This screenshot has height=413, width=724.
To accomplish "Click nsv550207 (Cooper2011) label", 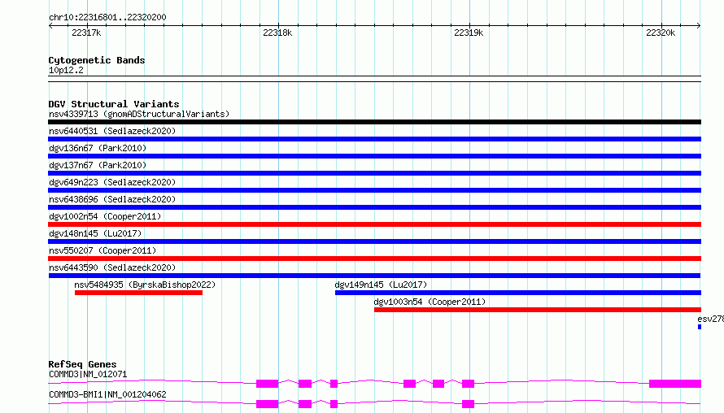I will click(x=102, y=250).
